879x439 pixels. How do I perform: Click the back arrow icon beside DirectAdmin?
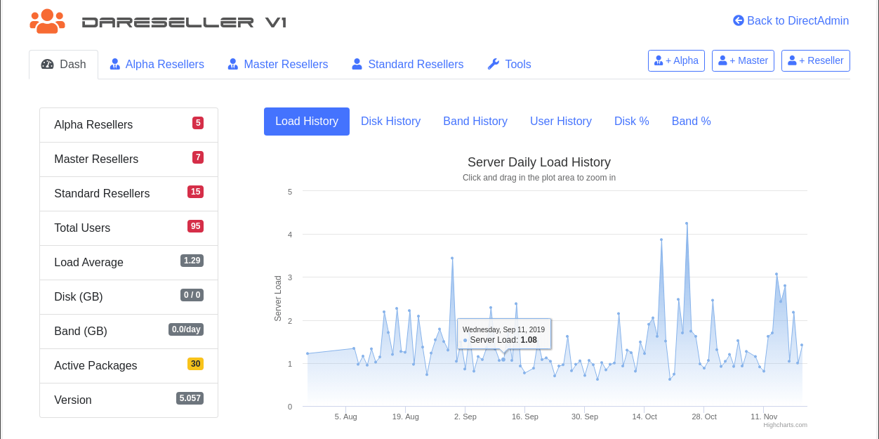(739, 20)
